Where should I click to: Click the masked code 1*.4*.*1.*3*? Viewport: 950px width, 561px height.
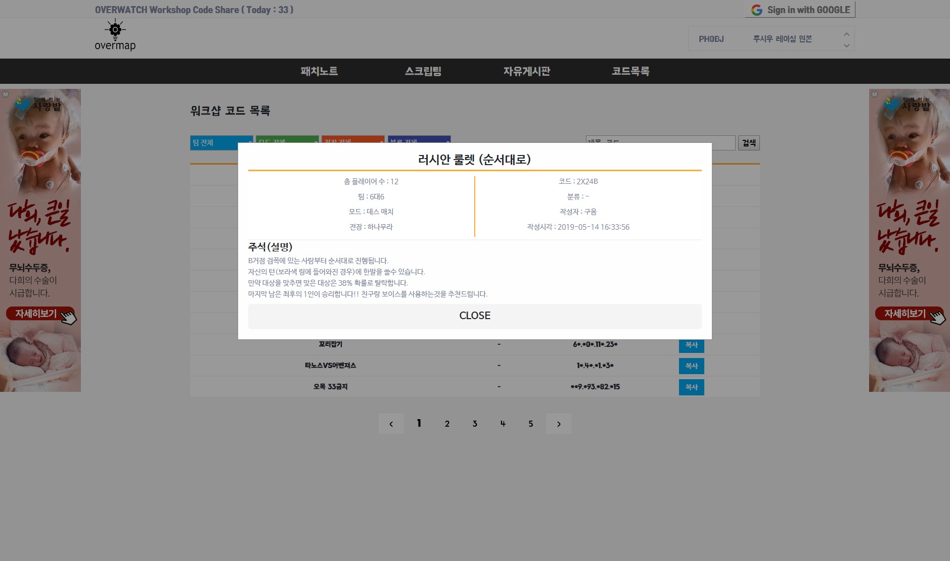point(595,366)
